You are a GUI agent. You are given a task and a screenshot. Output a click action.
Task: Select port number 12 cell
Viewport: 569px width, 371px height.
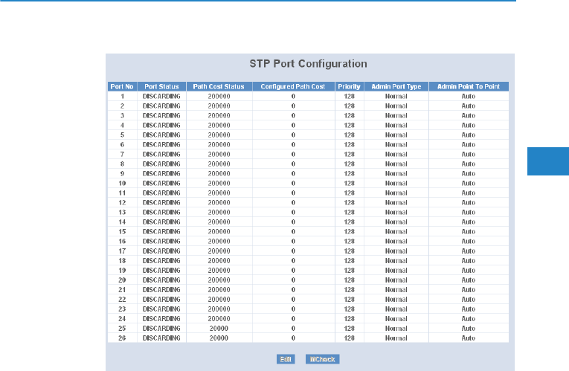pyautogui.click(x=122, y=202)
